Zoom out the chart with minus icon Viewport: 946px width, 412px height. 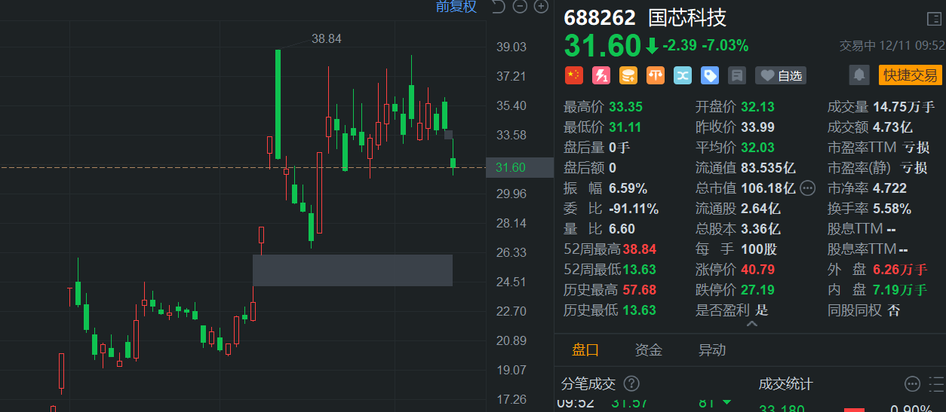click(x=520, y=7)
